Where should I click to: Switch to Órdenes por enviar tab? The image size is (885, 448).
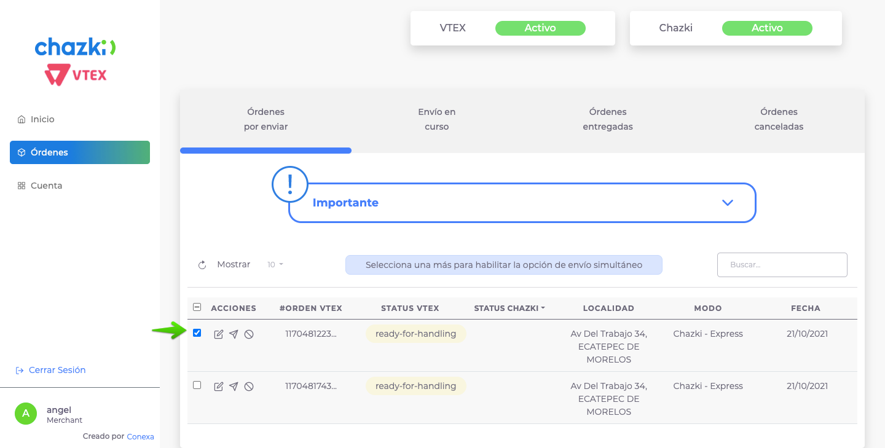click(265, 119)
